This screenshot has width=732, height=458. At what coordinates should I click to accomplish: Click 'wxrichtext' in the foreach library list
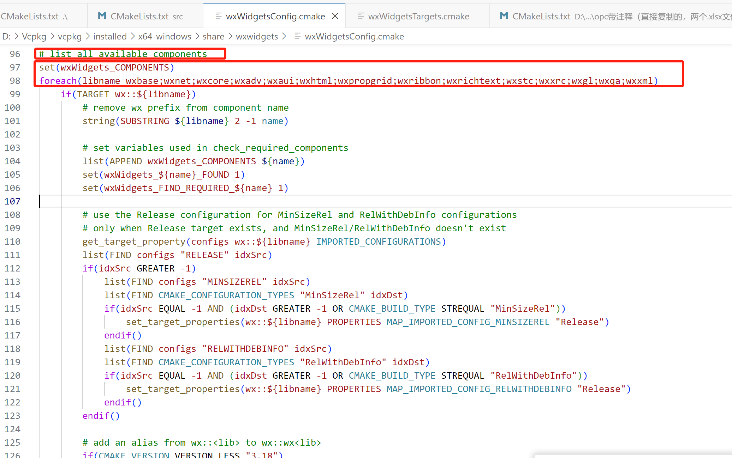[x=474, y=81]
